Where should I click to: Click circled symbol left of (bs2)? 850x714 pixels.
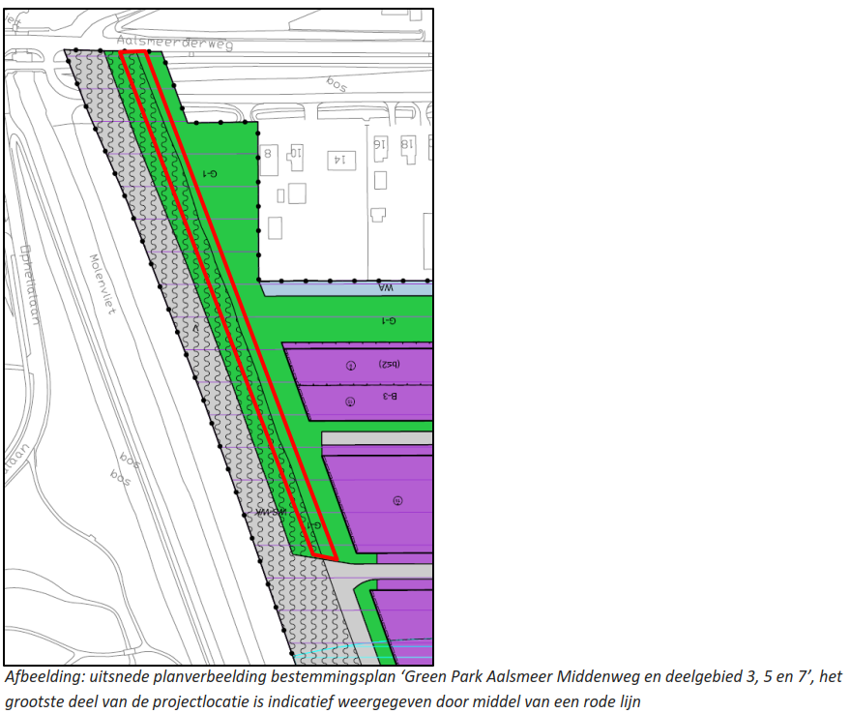[351, 365]
